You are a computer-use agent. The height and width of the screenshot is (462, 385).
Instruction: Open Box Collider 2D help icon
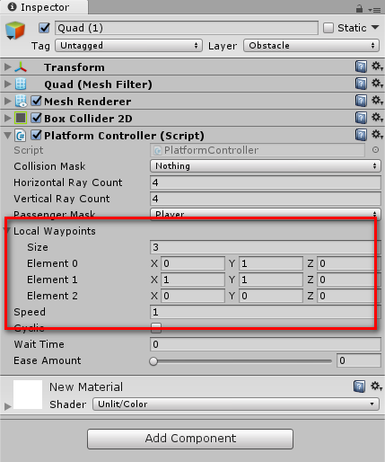tap(361, 118)
